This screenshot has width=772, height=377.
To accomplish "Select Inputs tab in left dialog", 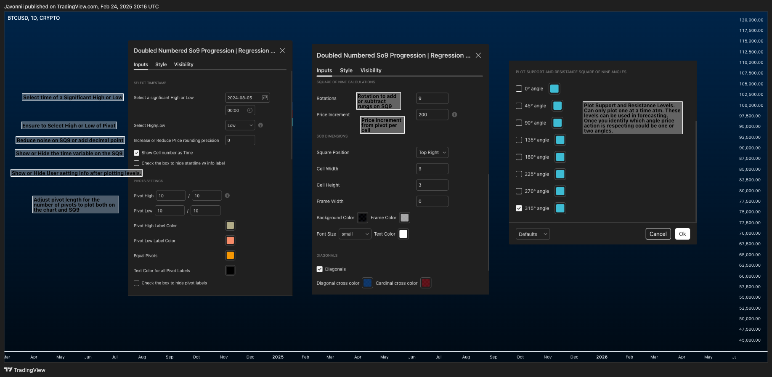I will click(141, 64).
